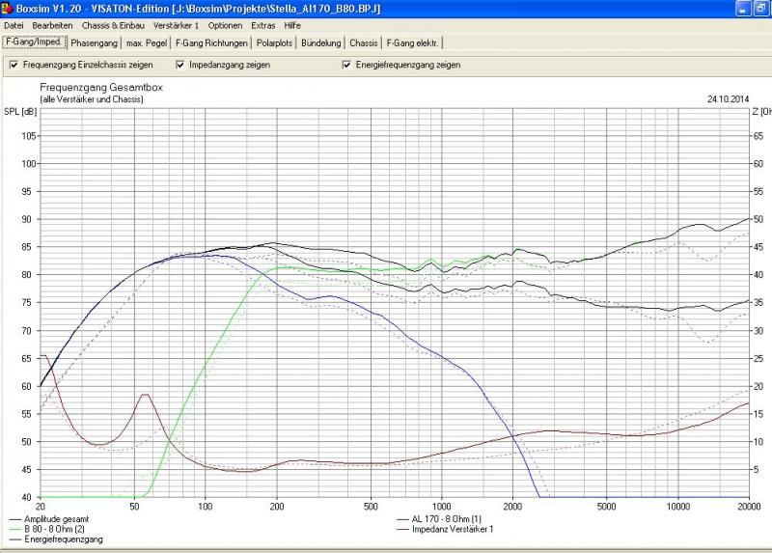Open the Hilfe menu

coord(292,25)
